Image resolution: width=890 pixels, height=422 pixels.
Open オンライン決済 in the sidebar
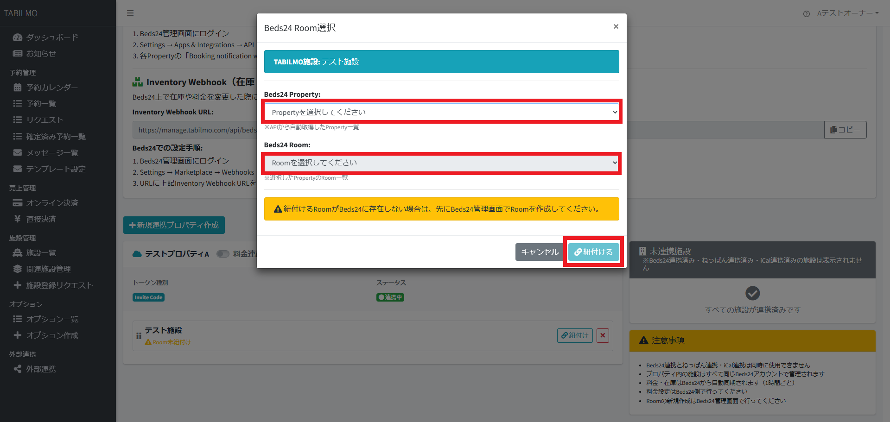point(51,203)
